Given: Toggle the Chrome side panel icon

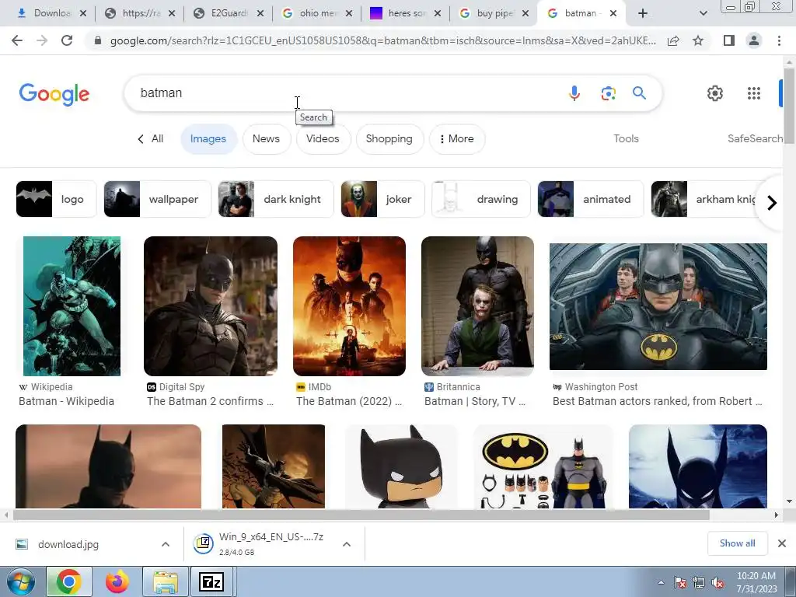Looking at the screenshot, I should pyautogui.click(x=728, y=40).
